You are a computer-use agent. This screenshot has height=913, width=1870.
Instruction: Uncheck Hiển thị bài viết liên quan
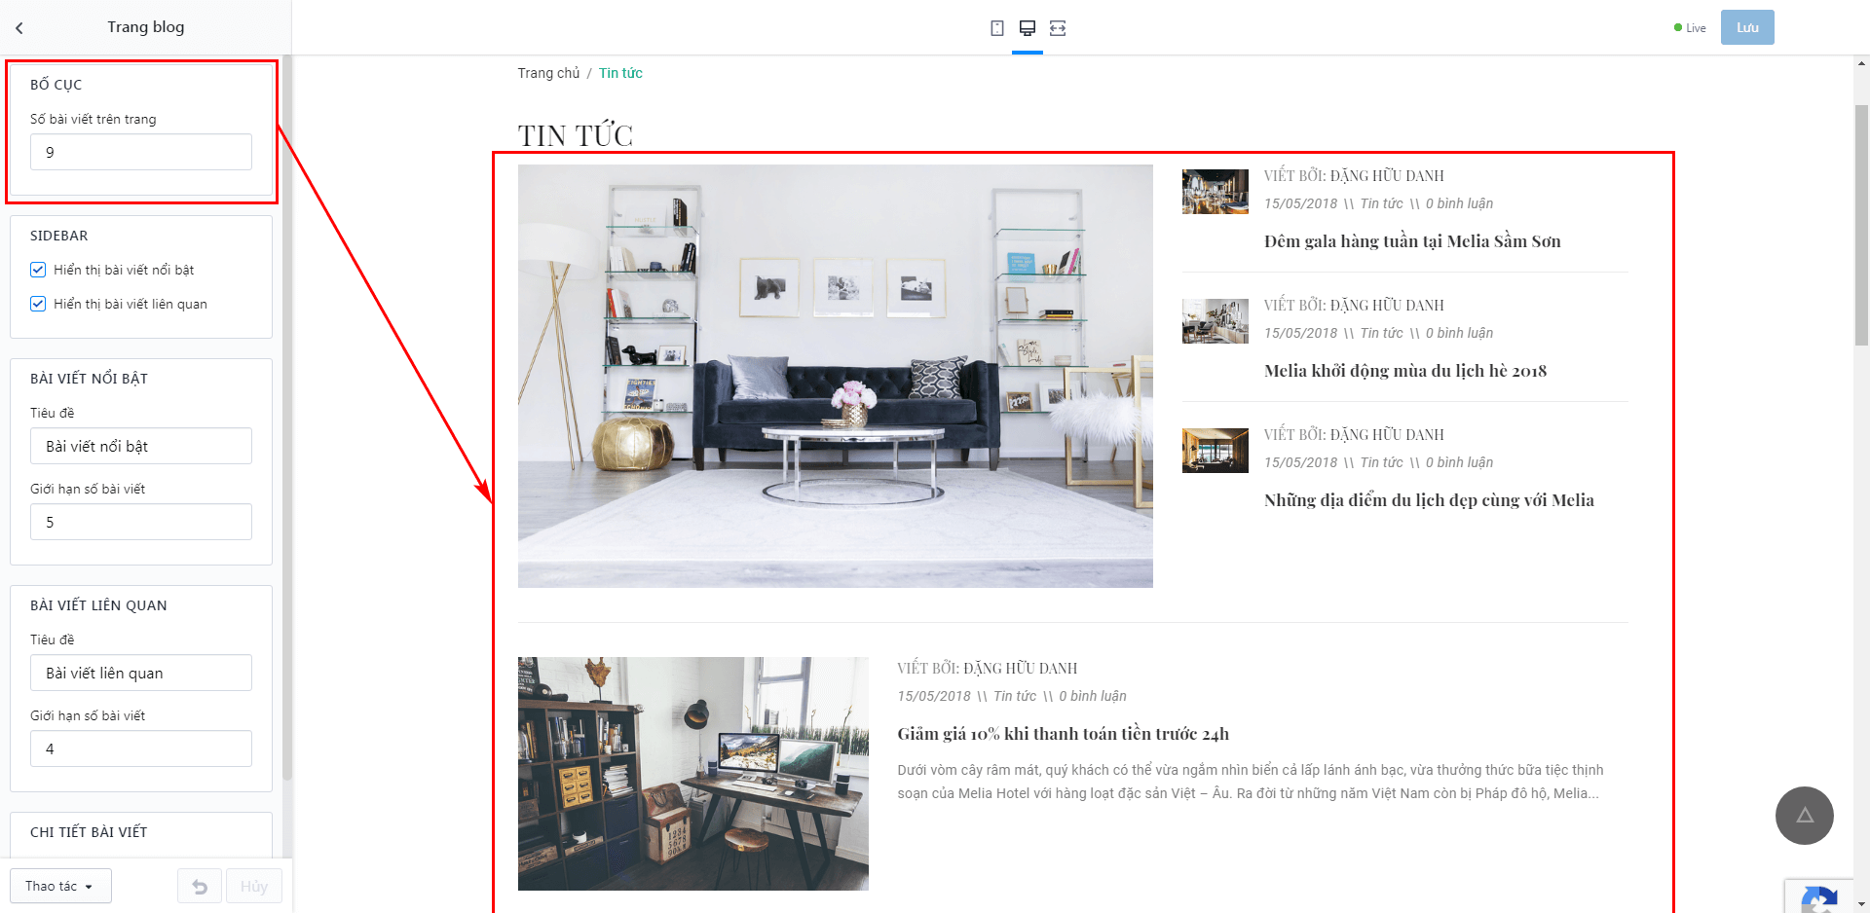(38, 304)
